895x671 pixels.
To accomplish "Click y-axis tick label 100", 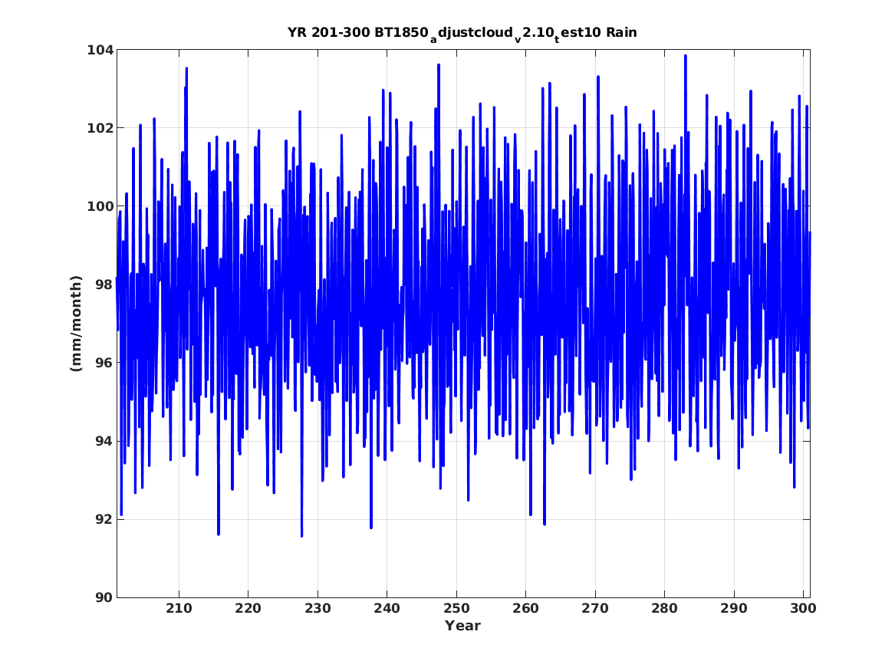I will point(100,206).
